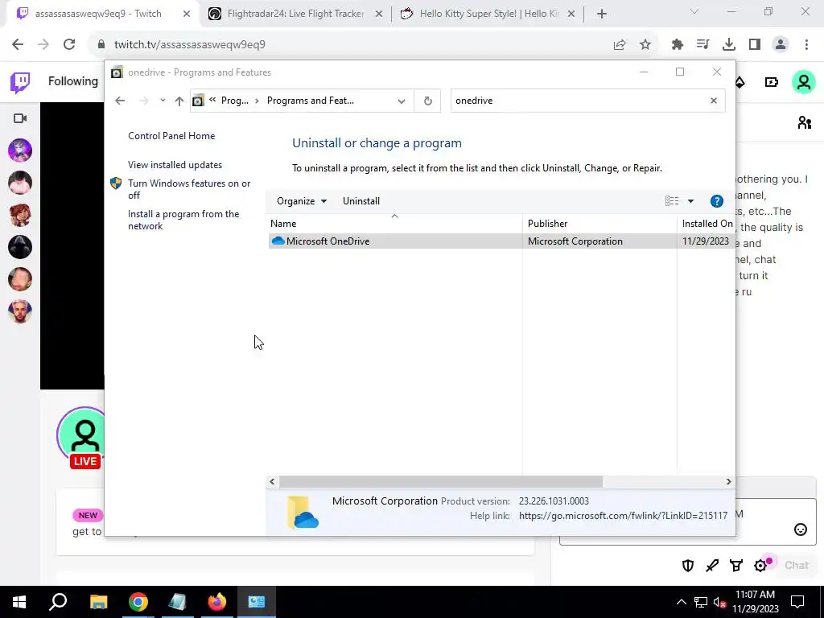Image resolution: width=824 pixels, height=618 pixels.
Task: Expand the address bar history dropdown
Action: [402, 101]
